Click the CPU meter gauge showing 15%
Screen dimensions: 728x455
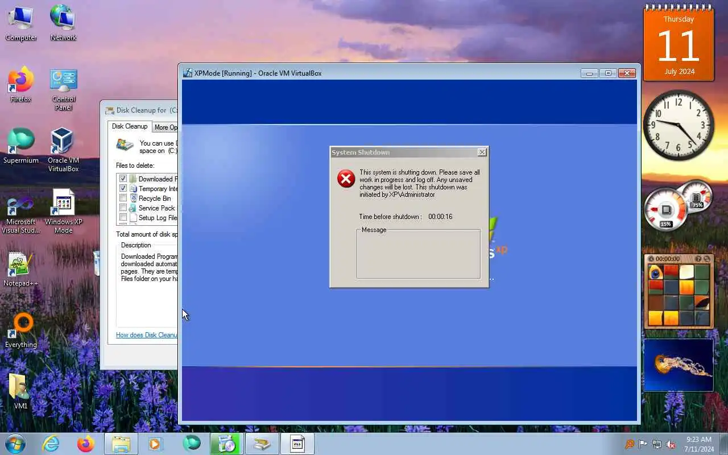[x=665, y=210]
